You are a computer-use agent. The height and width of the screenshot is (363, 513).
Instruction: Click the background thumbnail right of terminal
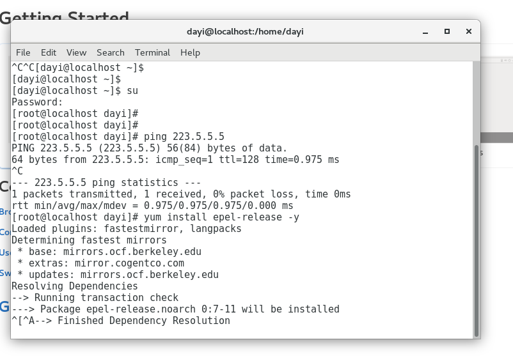(x=496, y=100)
